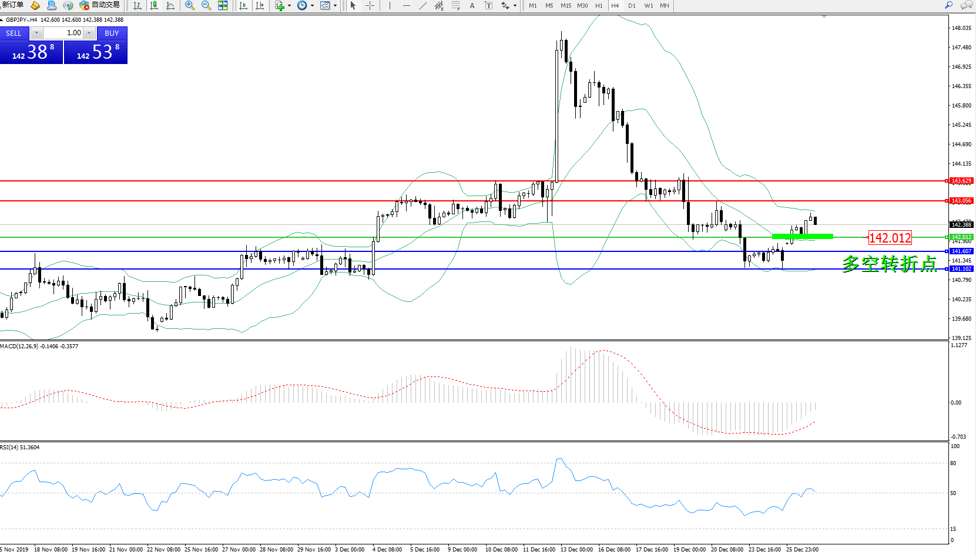Expand the periodicity clock dropdown

[312, 5]
